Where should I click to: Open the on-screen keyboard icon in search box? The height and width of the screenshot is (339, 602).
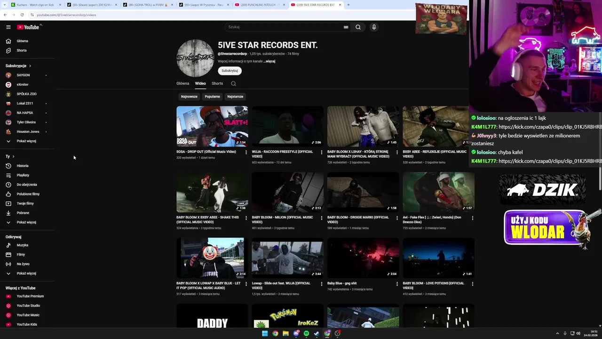(346, 27)
